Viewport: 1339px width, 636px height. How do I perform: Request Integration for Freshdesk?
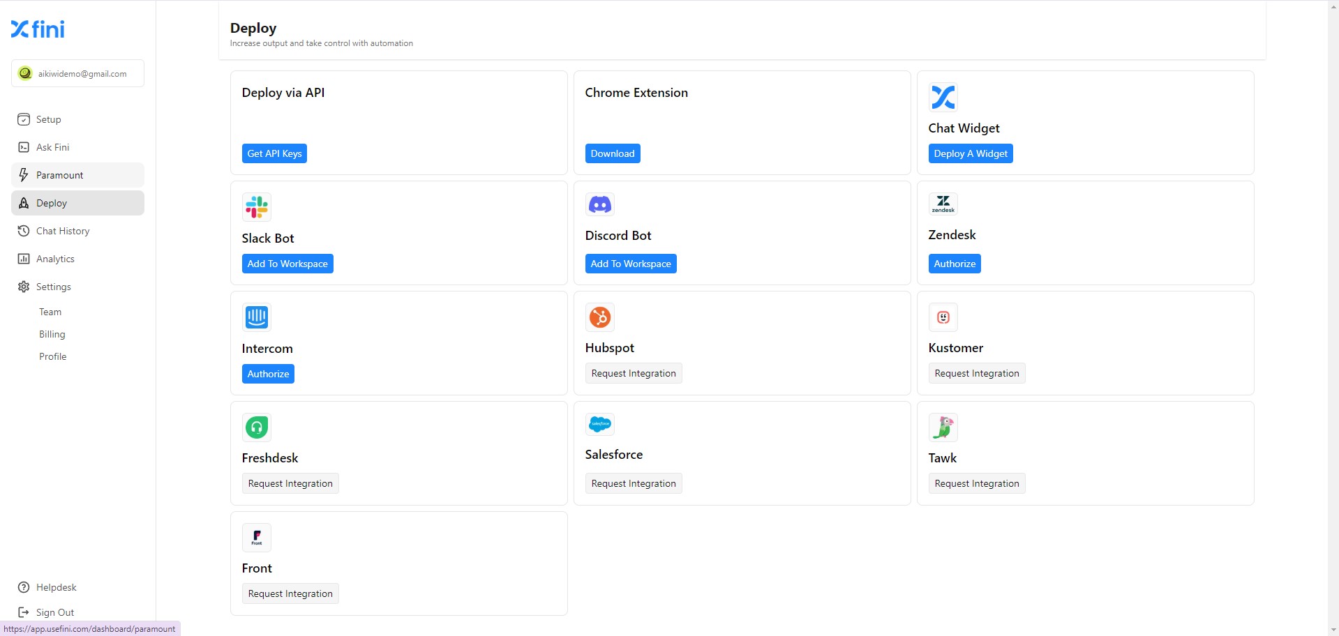pyautogui.click(x=290, y=483)
